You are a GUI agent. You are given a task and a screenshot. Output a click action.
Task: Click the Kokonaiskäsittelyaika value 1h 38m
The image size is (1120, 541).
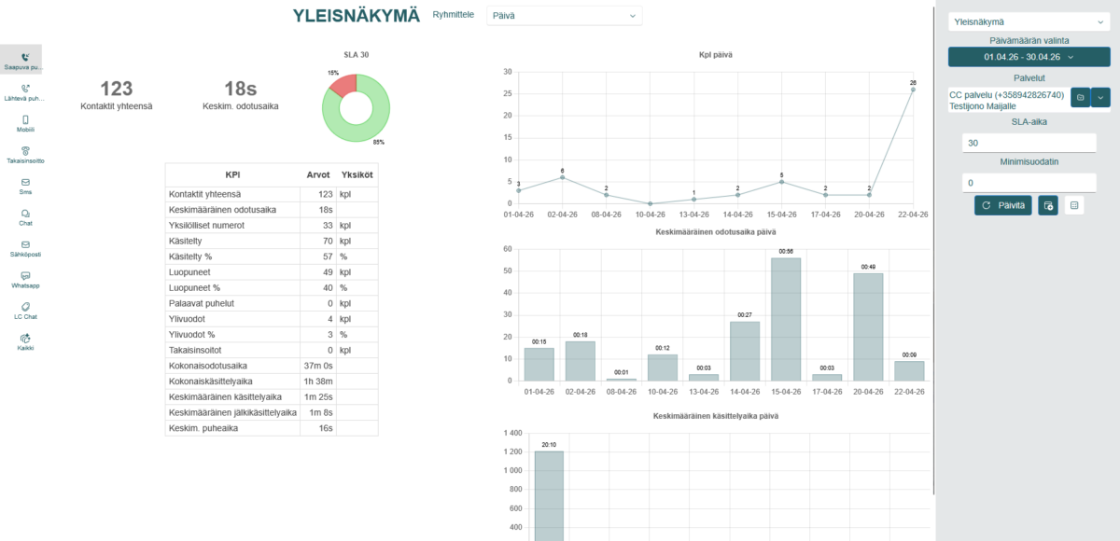(x=318, y=381)
